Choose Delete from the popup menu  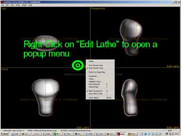[91, 61]
